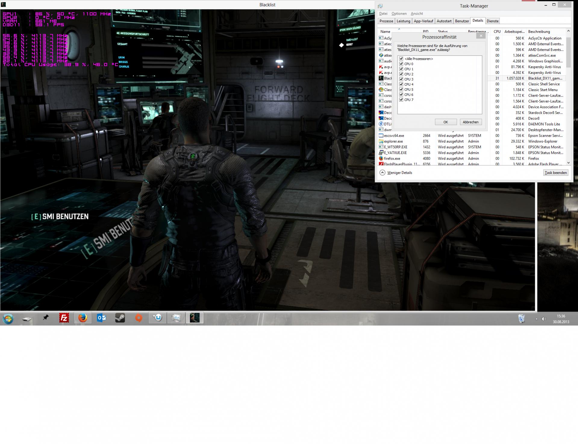Switch to the Autostart tab
The width and height of the screenshot is (578, 444).
444,21
